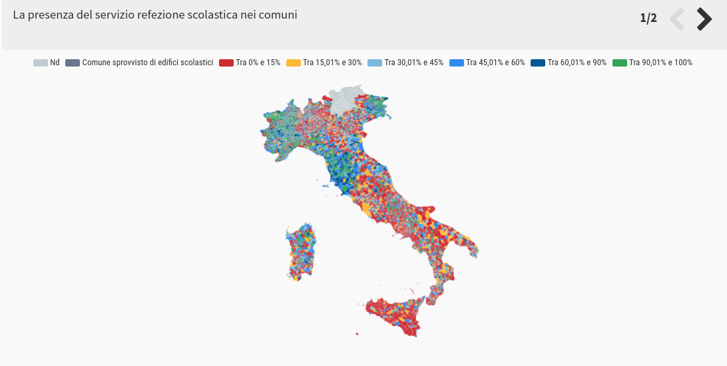The image size is (727, 366).
Task: Toggle 'Tra 0% e 15%' legend entry
Action: coord(250,63)
